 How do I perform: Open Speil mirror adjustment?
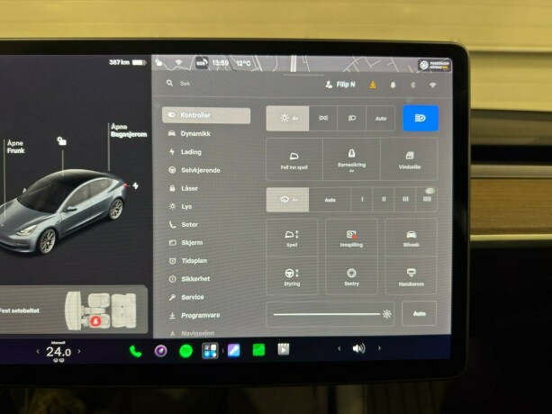[292, 238]
